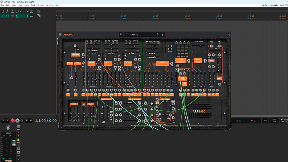Open the Insert menu
288x162 pixels.
click(x=20, y=5)
